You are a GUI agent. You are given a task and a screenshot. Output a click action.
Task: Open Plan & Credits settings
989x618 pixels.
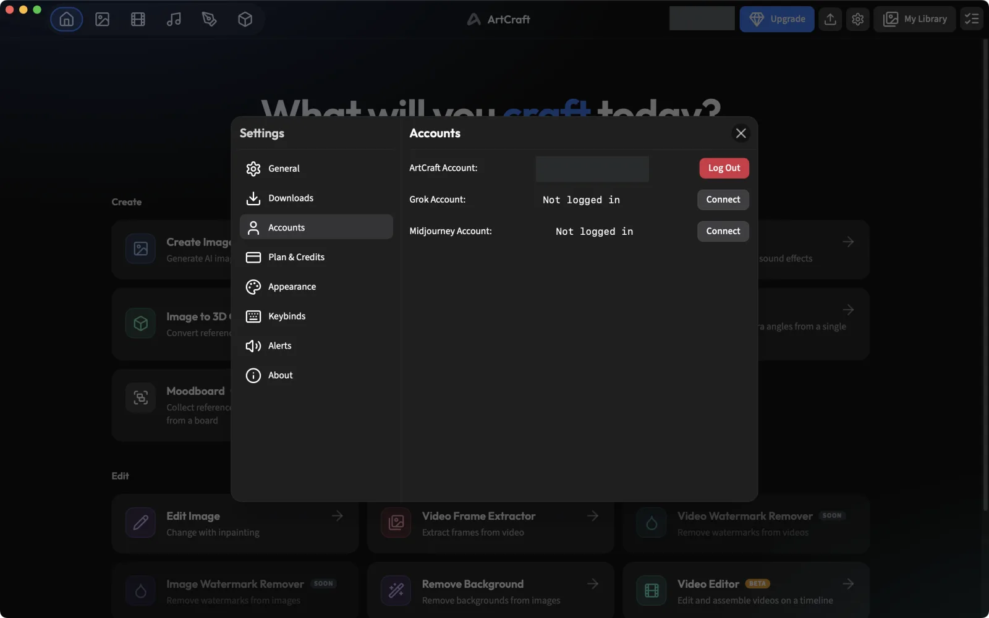click(x=316, y=257)
